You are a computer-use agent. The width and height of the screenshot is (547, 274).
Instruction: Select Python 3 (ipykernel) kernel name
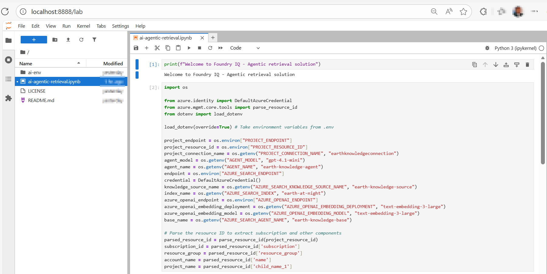[515, 48]
